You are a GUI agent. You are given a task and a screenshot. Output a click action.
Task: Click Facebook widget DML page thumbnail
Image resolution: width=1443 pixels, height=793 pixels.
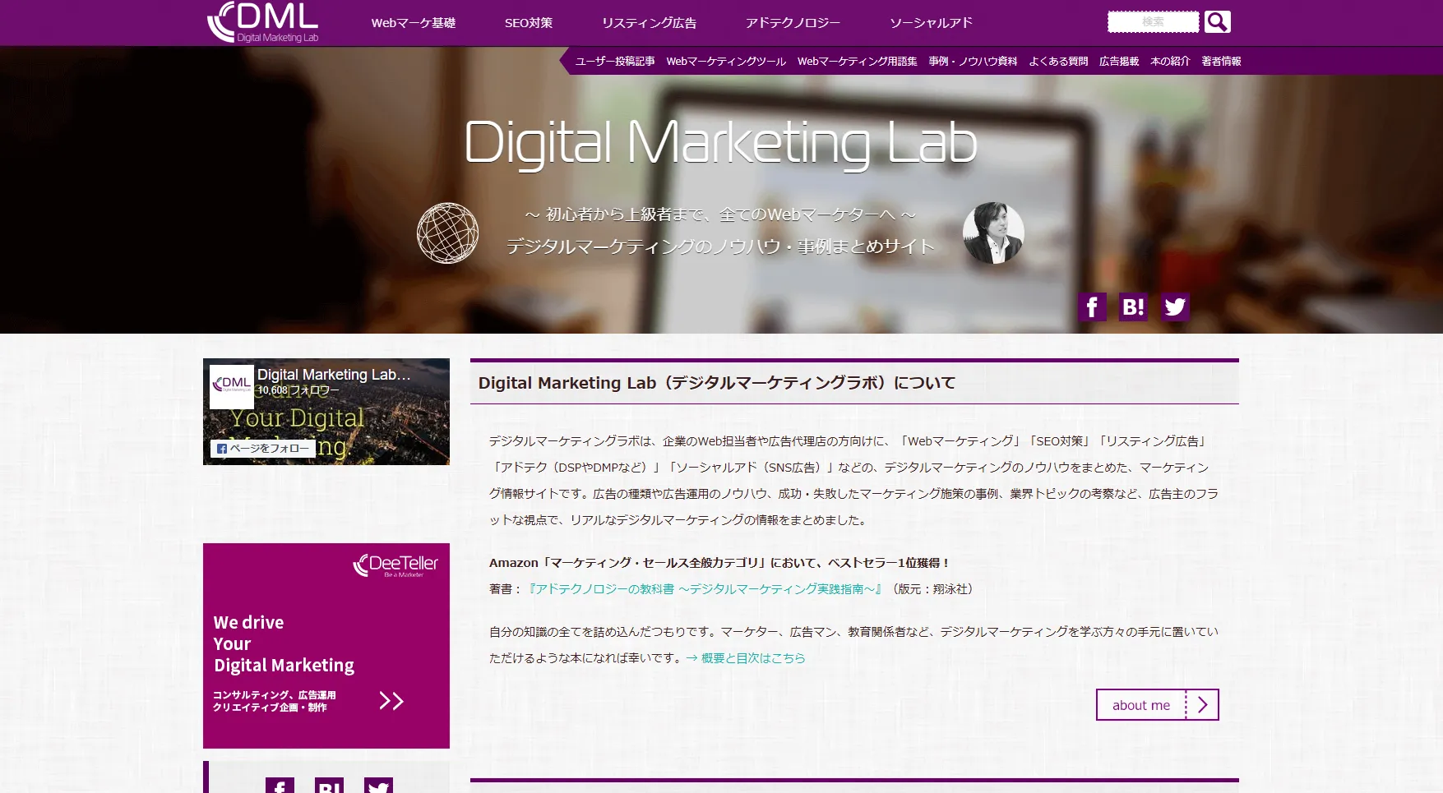[x=232, y=387]
